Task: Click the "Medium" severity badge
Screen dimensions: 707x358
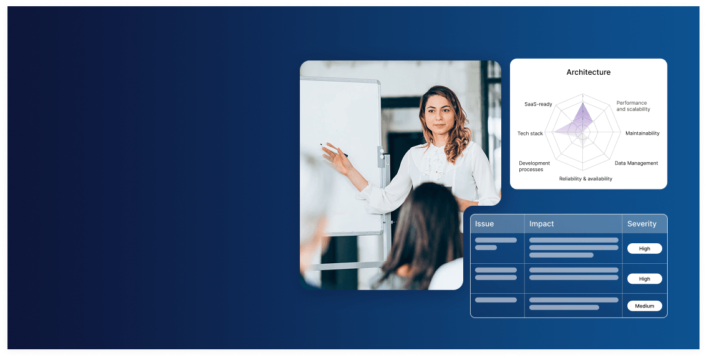Action: point(644,306)
